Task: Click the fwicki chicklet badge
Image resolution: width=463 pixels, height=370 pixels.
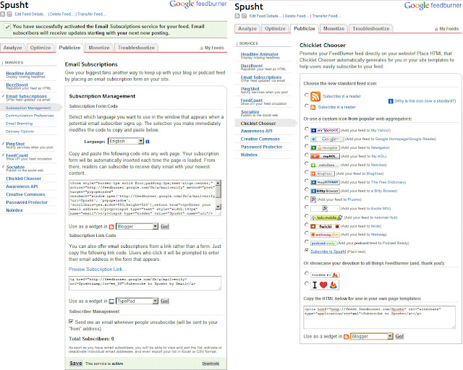Action: point(325,226)
